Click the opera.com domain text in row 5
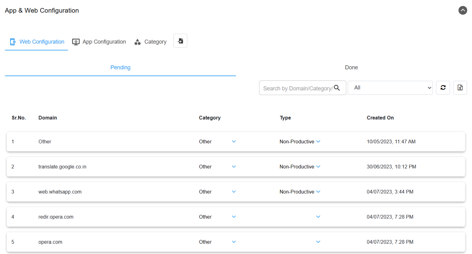The width and height of the screenshot is (472, 254). point(50,242)
